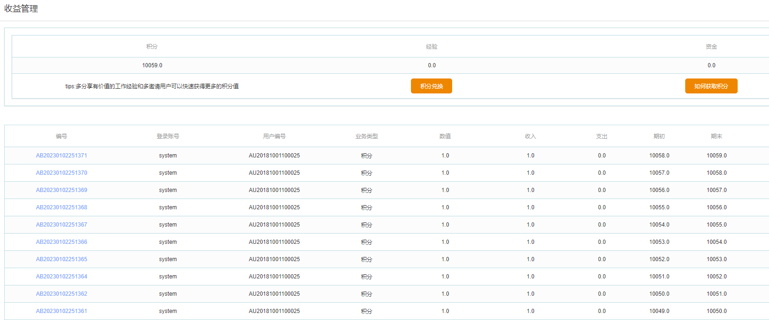This screenshot has width=769, height=320.
Task: Click user number in row AB20230102251370
Action: click(x=274, y=173)
